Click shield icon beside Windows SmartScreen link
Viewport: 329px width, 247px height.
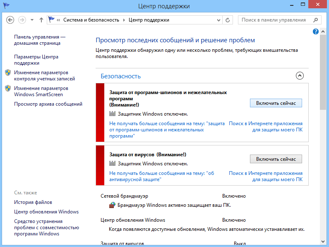[8, 88]
